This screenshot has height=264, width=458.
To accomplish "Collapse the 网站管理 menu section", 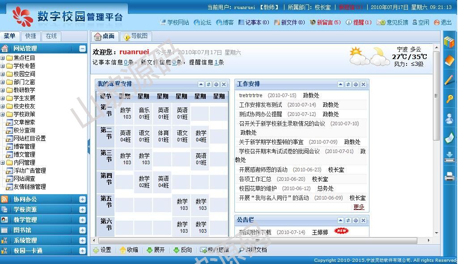I will (x=83, y=49).
